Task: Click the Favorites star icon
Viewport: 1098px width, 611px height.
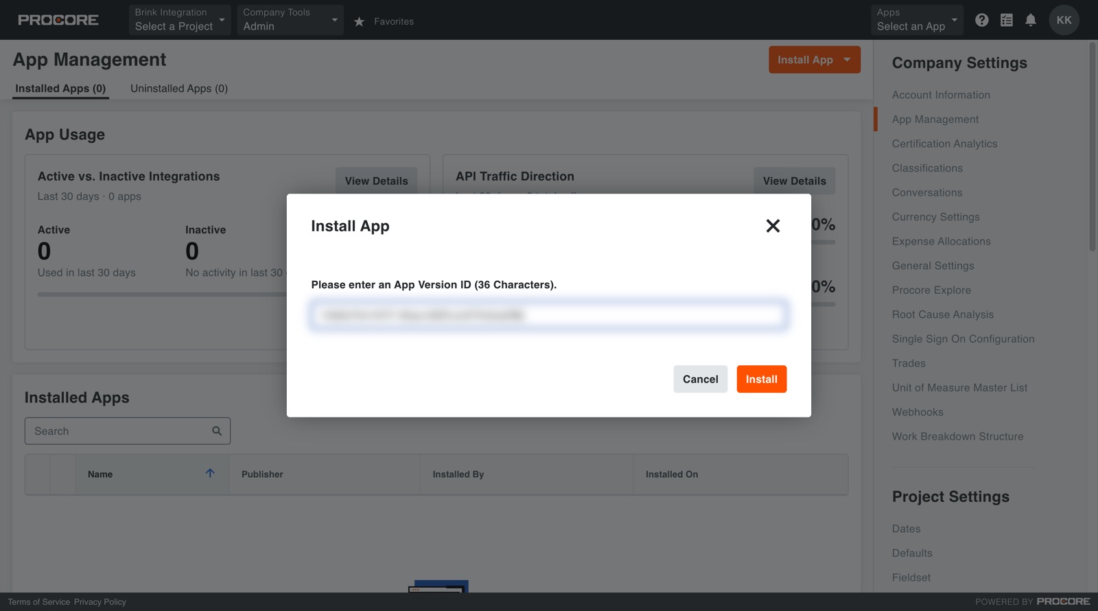Action: coord(359,21)
